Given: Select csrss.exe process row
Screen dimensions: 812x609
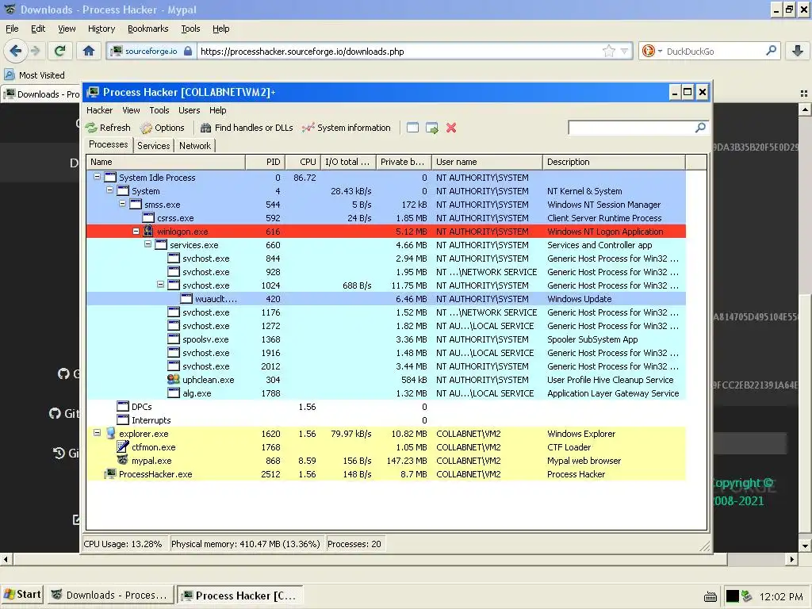Looking at the screenshot, I should [x=386, y=218].
